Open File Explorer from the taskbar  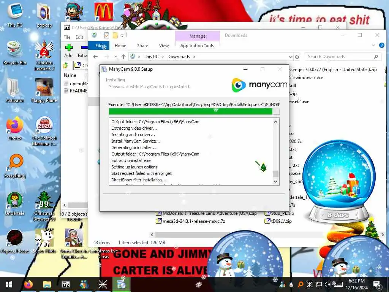coord(47,284)
